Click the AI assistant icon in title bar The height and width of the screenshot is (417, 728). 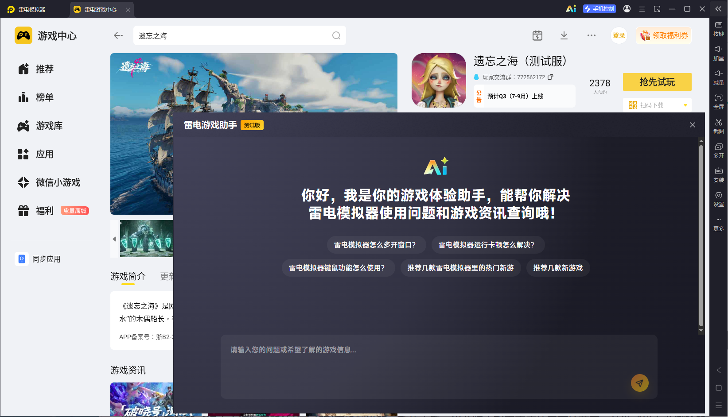(x=571, y=9)
